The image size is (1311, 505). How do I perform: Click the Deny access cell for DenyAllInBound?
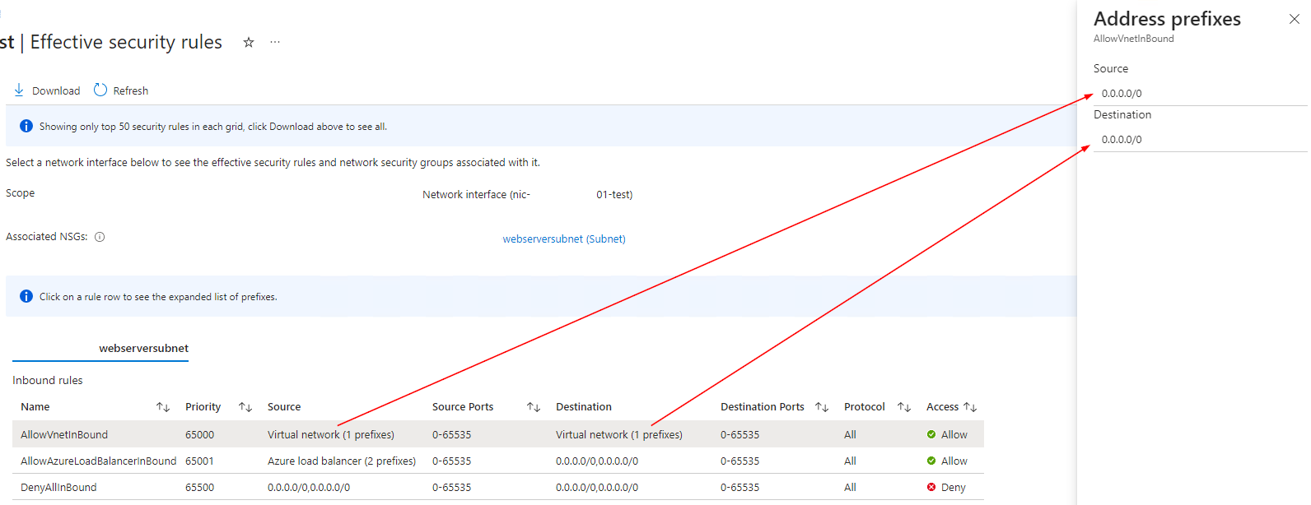tap(946, 488)
